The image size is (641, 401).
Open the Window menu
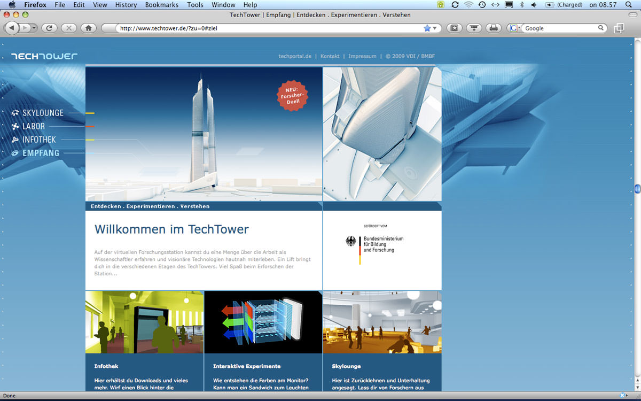pyautogui.click(x=223, y=5)
